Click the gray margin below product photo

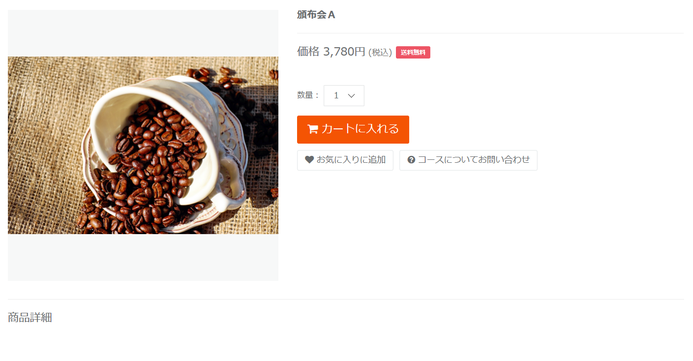click(x=143, y=257)
